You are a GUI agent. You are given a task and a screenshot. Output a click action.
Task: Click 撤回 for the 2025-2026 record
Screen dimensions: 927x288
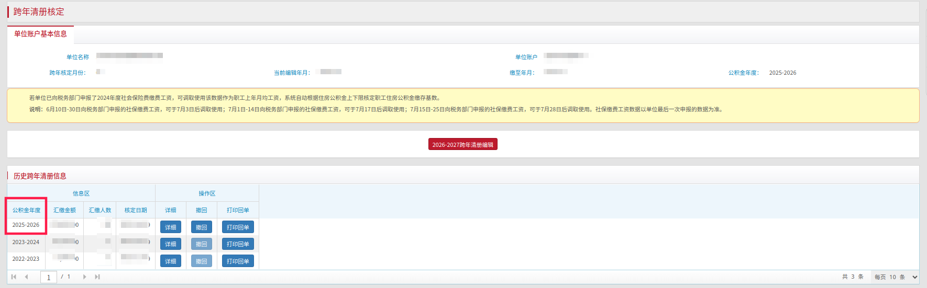pos(202,227)
